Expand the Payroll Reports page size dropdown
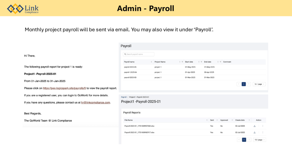This screenshot has width=292, height=164. (259, 140)
